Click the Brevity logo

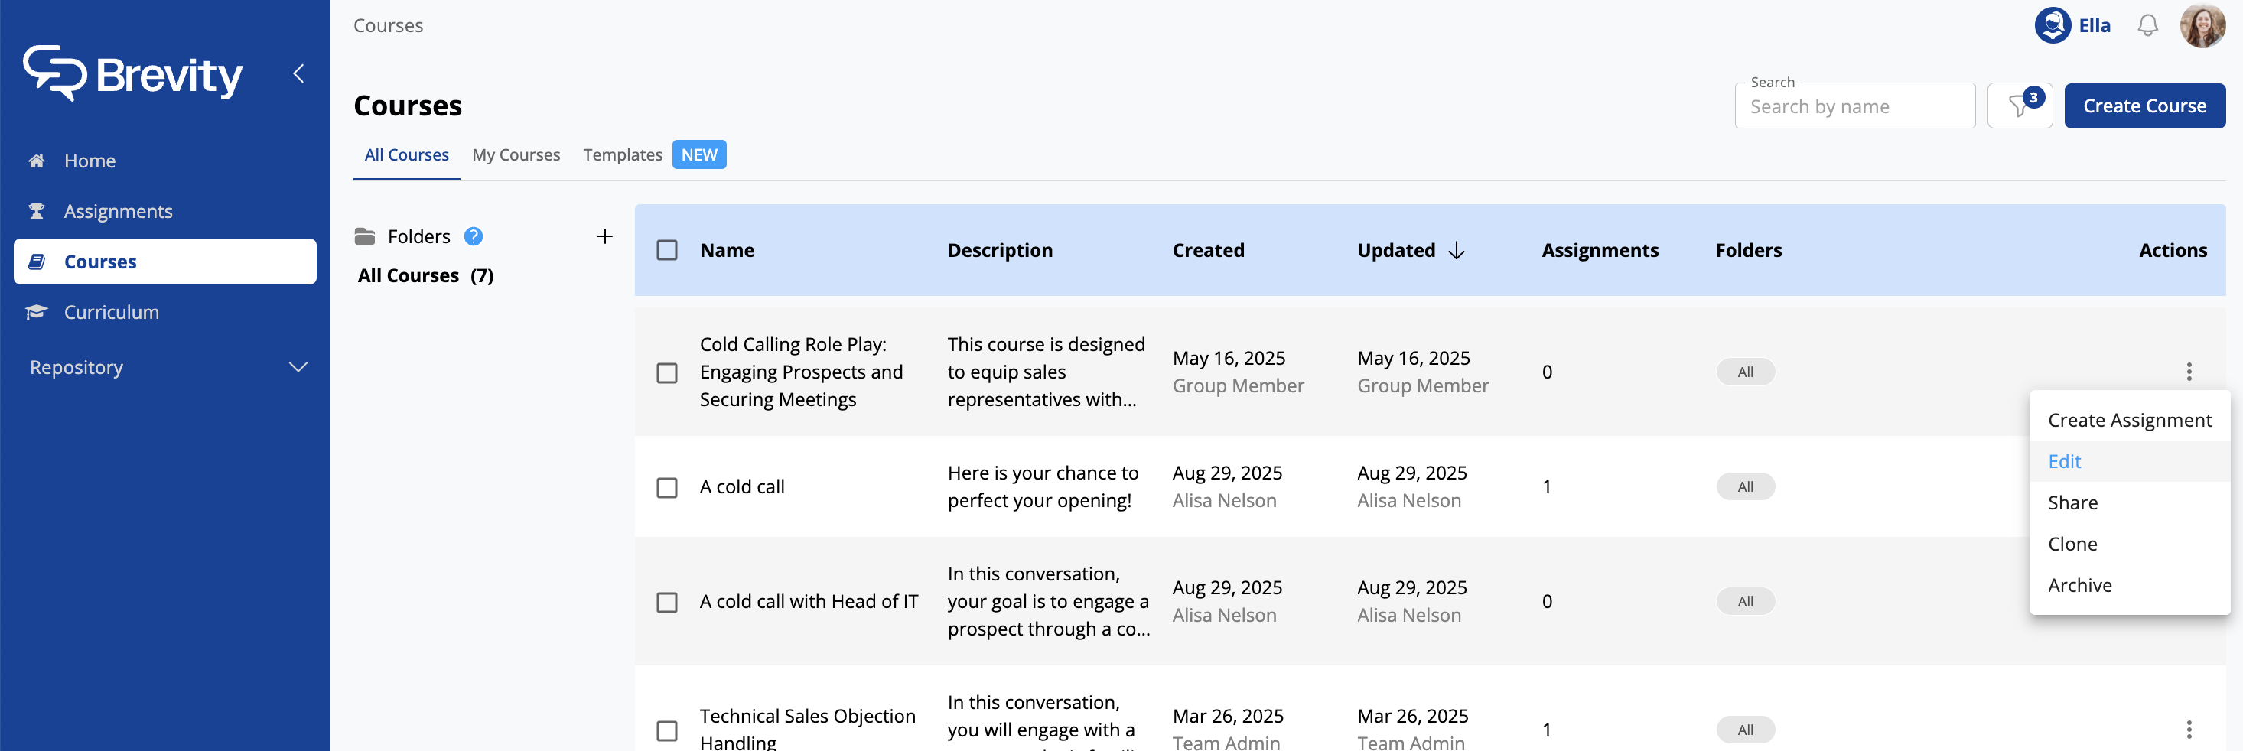click(133, 74)
